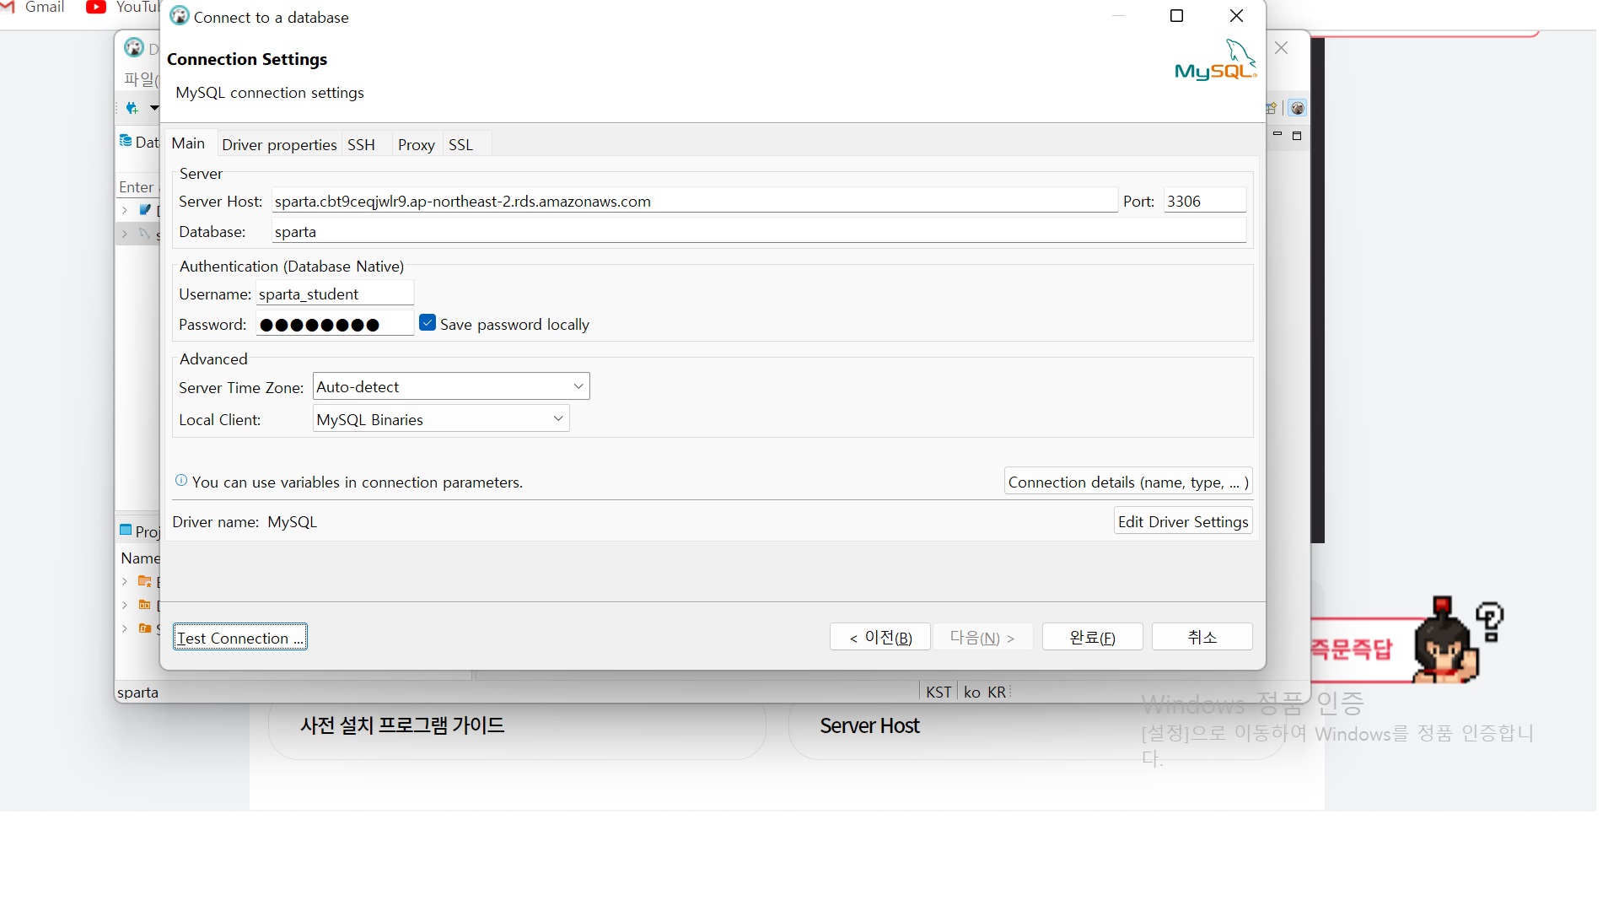
Task: Open the Server Time Zone dropdown
Action: coord(451,386)
